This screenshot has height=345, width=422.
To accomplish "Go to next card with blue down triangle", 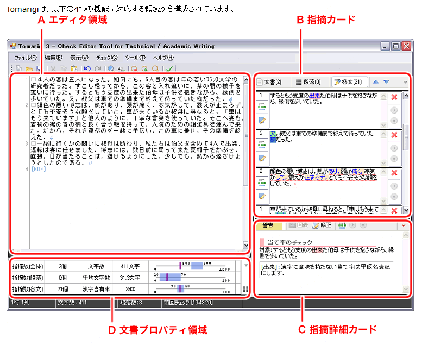I will (387, 82).
